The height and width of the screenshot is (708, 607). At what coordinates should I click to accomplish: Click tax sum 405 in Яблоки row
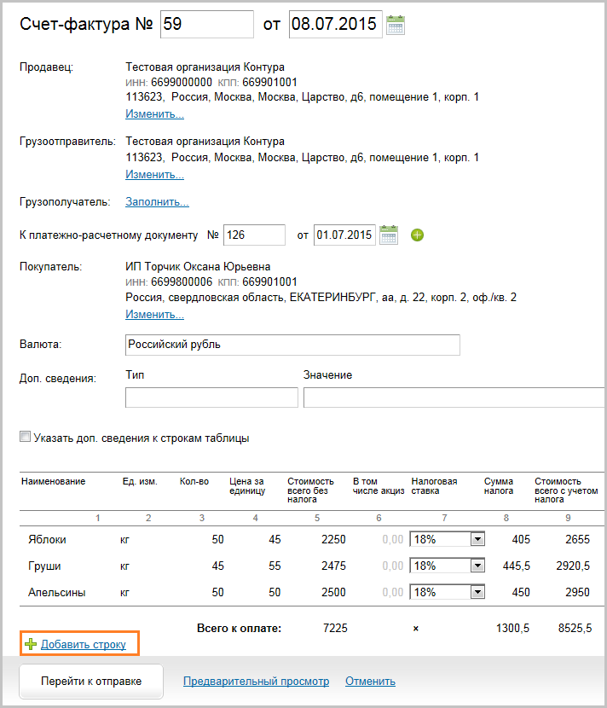coord(521,539)
